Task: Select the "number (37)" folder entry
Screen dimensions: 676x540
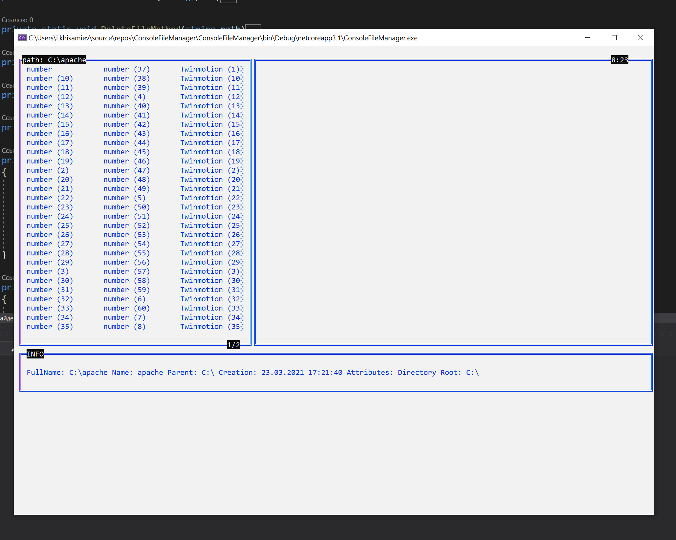Action: [x=127, y=69]
